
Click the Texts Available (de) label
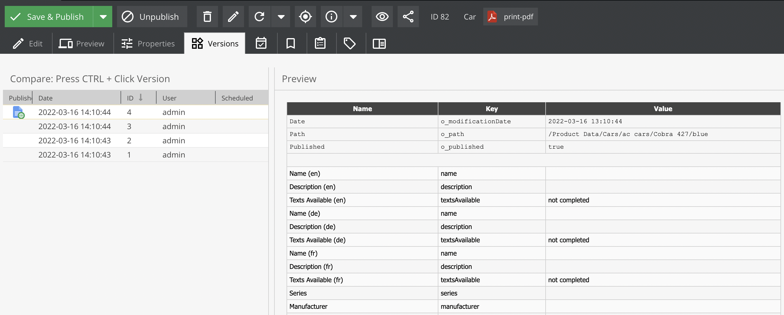click(318, 240)
